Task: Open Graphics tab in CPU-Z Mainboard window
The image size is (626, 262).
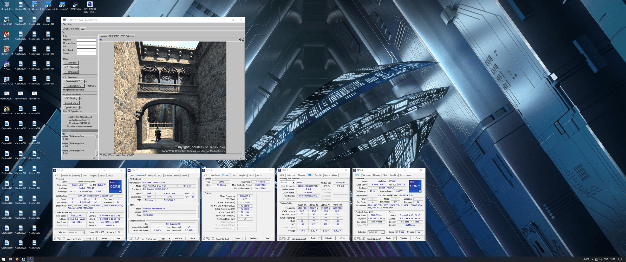Action: coord(168,175)
